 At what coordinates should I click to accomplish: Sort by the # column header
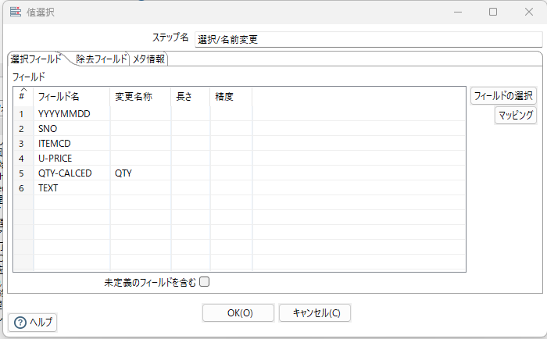[x=23, y=96]
